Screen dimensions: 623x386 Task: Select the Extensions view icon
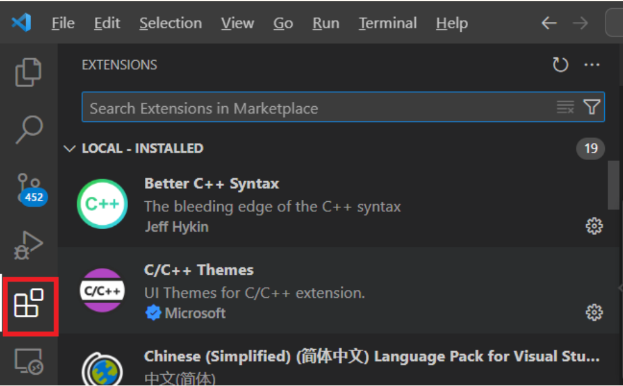click(x=29, y=304)
